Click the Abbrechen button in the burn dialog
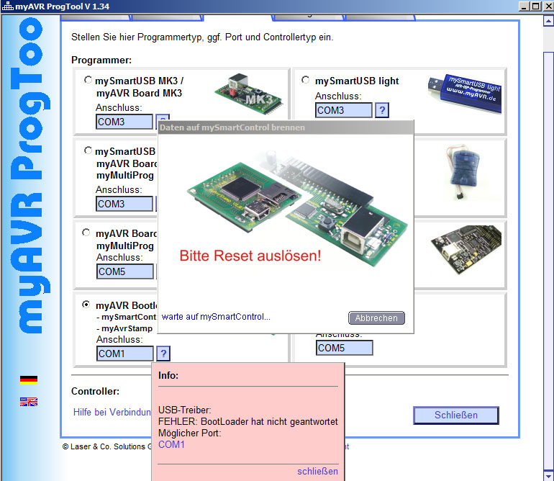The width and height of the screenshot is (554, 481). tap(376, 318)
